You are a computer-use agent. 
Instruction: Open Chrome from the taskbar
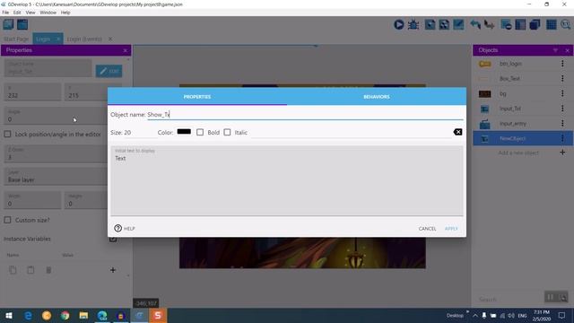[65, 315]
